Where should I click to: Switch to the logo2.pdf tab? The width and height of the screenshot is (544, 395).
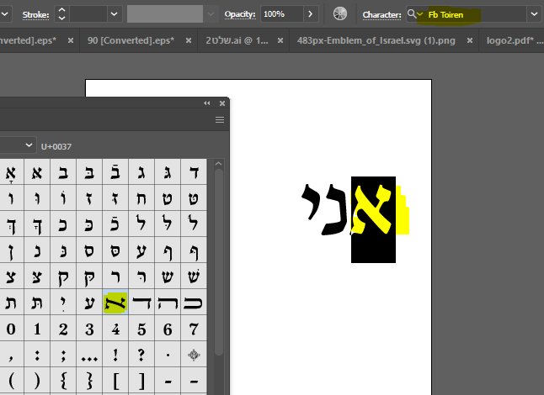click(x=515, y=40)
